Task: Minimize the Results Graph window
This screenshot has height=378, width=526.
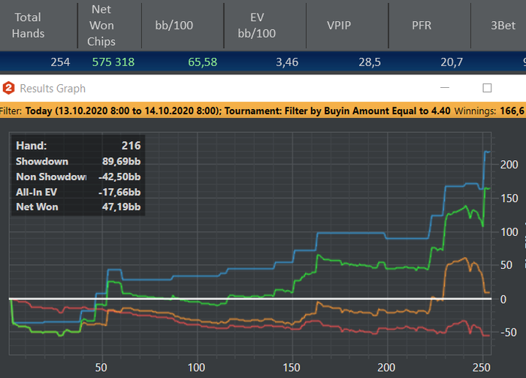Action: click(x=445, y=88)
